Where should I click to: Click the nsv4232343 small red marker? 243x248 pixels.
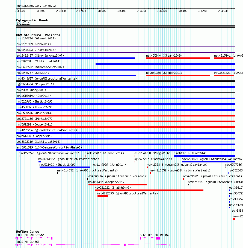(148, 167)
